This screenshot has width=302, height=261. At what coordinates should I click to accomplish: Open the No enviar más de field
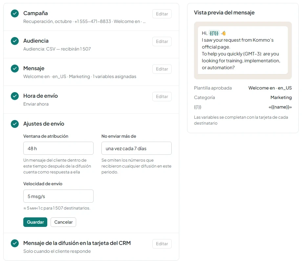point(137,148)
